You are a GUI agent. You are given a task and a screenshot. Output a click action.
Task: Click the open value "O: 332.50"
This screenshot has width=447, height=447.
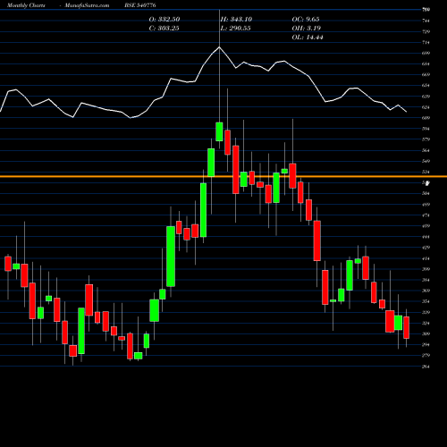(164, 19)
